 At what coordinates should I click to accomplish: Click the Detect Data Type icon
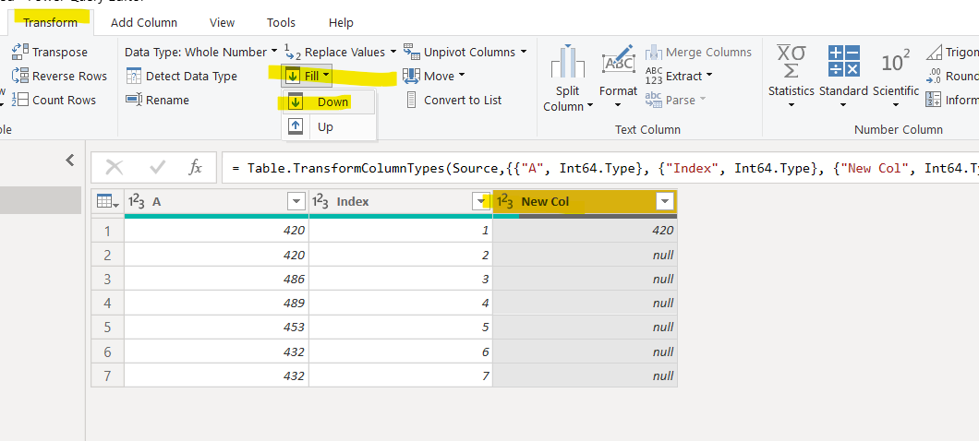pyautogui.click(x=134, y=76)
